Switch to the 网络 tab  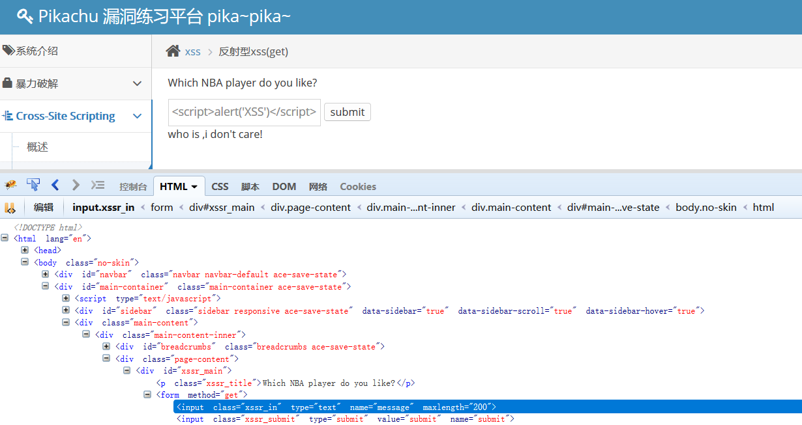point(318,186)
